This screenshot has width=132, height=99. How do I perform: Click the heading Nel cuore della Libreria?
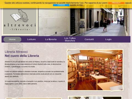click(x=22, y=56)
